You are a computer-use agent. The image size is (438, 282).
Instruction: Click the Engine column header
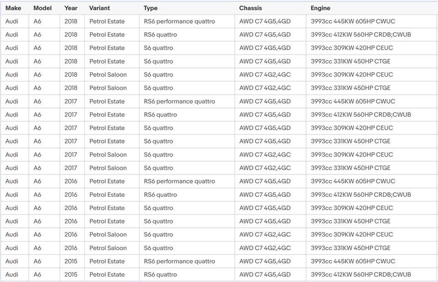pos(320,8)
